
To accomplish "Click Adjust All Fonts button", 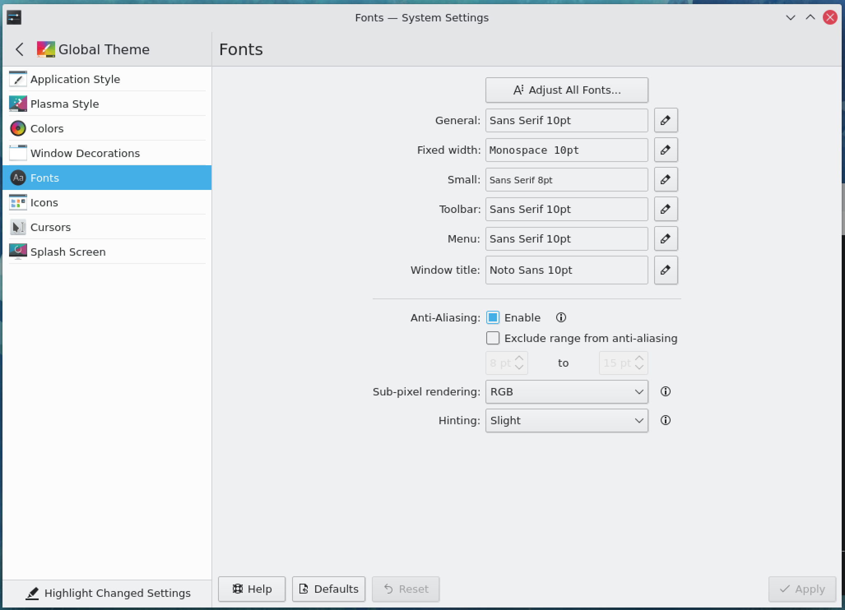I will point(567,90).
